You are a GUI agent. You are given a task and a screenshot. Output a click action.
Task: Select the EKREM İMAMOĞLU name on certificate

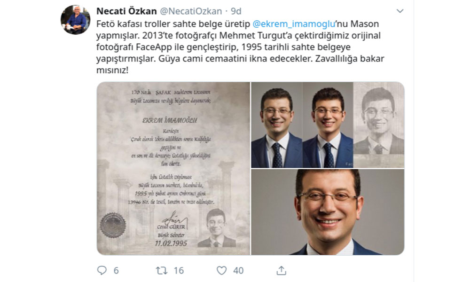pos(170,120)
